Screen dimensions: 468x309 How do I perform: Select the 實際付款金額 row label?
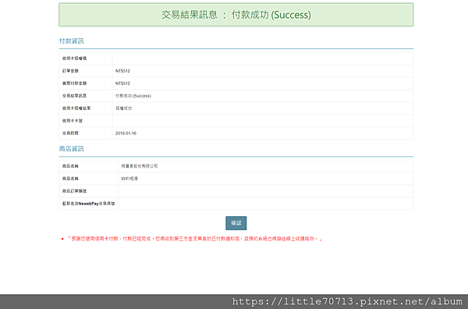[x=74, y=83]
